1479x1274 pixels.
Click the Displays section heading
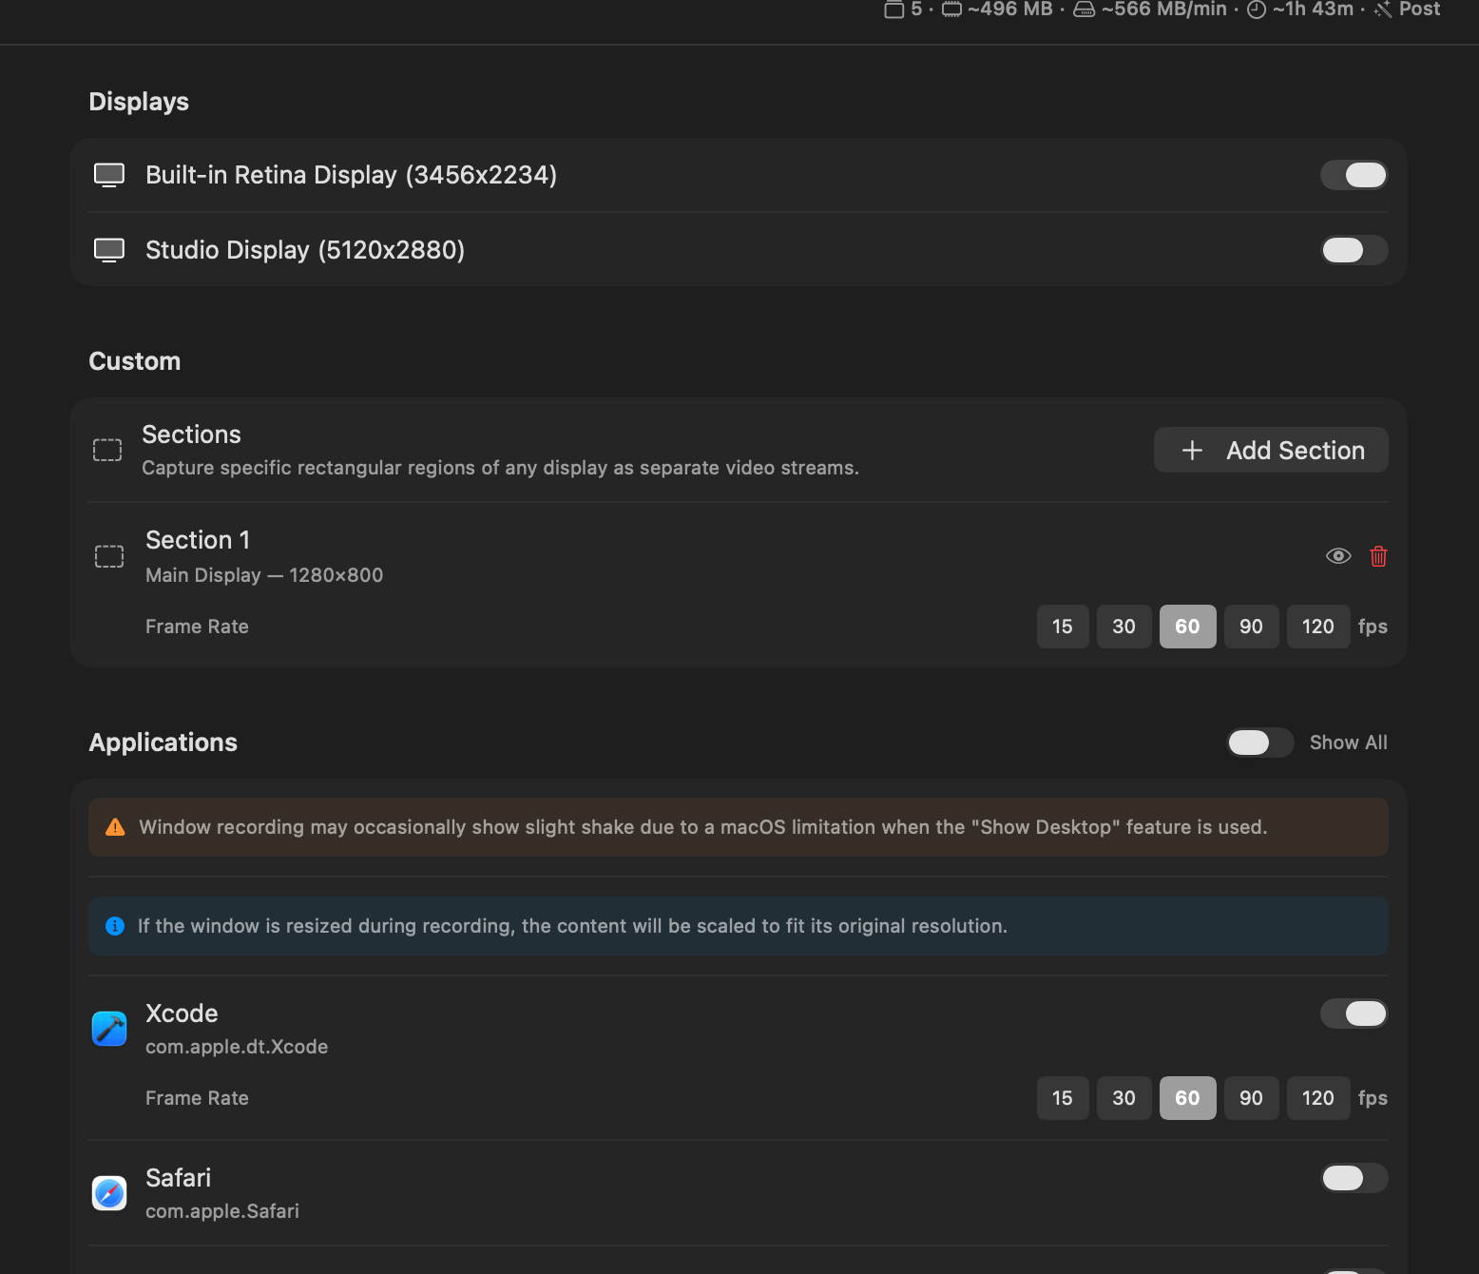pos(139,102)
